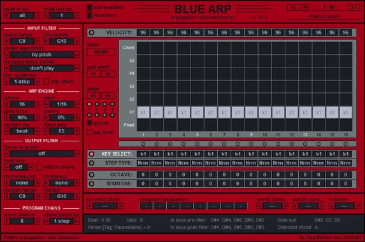Screen dimensions: 365x242
Task: Open root key dropdown arrow
Action: tap(31, 167)
